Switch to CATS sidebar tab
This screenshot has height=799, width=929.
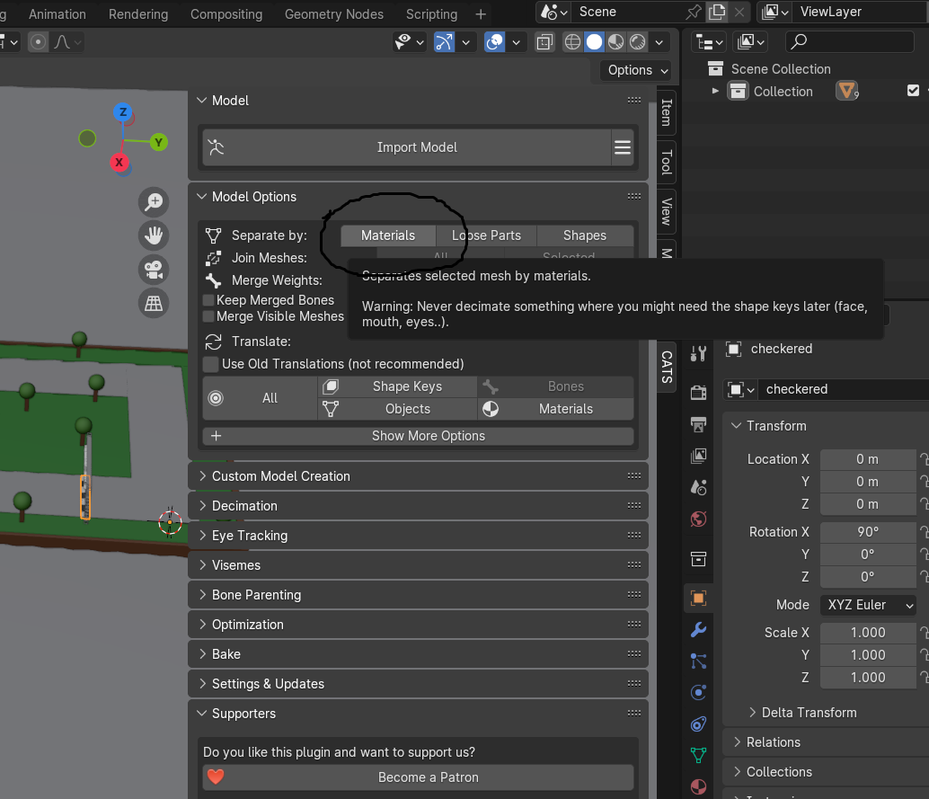tap(668, 367)
